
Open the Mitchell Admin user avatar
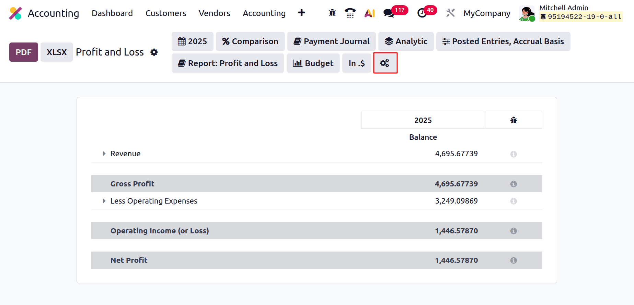click(x=527, y=13)
